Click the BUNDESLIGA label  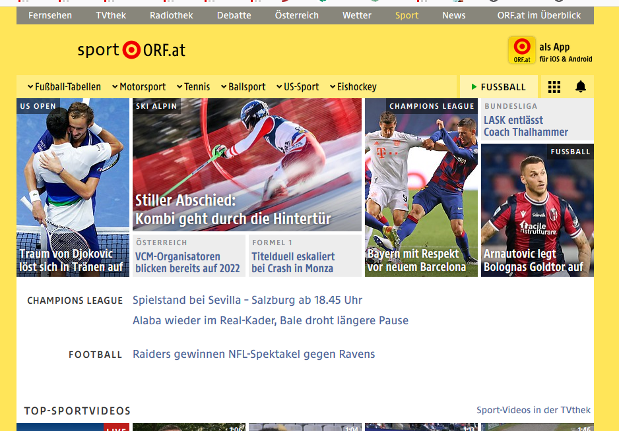pyautogui.click(x=511, y=106)
